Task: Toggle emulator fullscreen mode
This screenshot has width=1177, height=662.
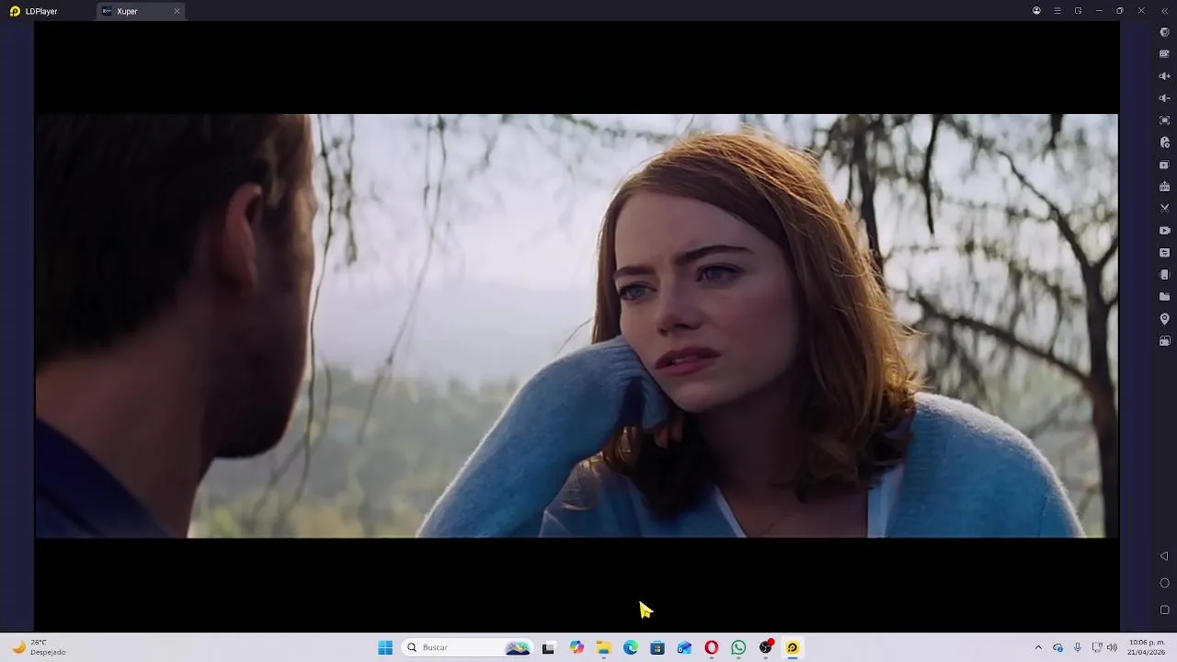Action: point(1164,120)
